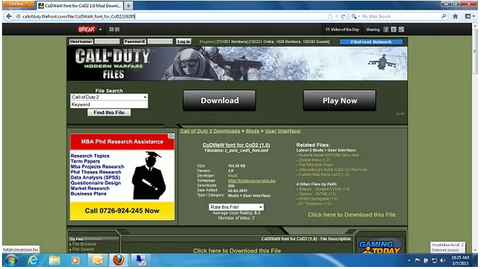The image size is (480, 269).
Task: Expand the Call of Duty 2 game dropdown
Action: click(109, 97)
